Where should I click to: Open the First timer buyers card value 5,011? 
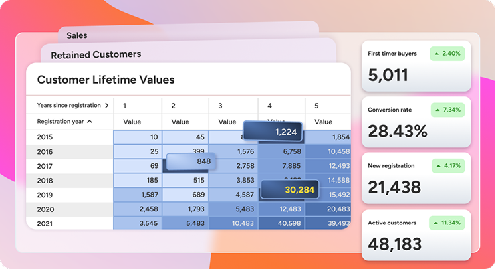(388, 75)
